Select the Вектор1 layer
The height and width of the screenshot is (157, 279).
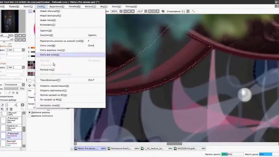(x=11, y=120)
